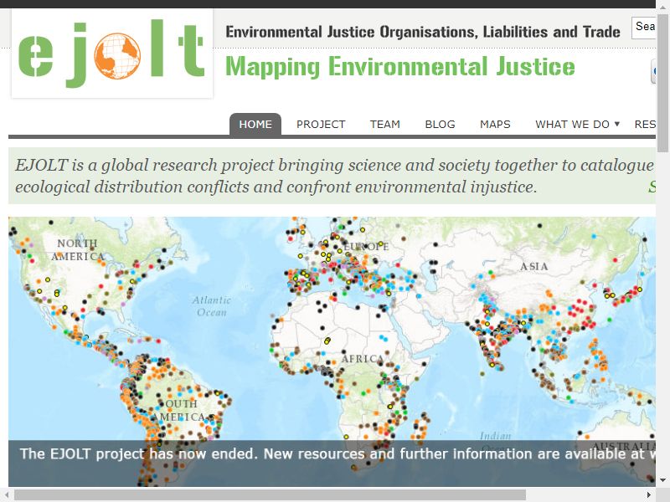Click the EJOLT global research project description

332,176
